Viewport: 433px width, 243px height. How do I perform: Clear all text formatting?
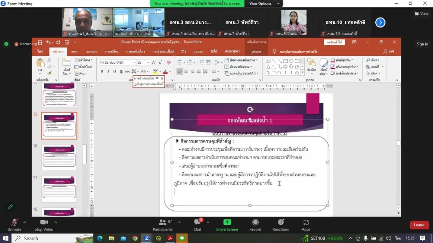coord(169,62)
